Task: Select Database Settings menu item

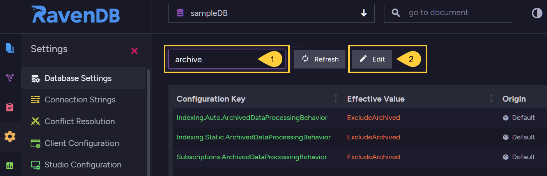Action: pos(83,78)
